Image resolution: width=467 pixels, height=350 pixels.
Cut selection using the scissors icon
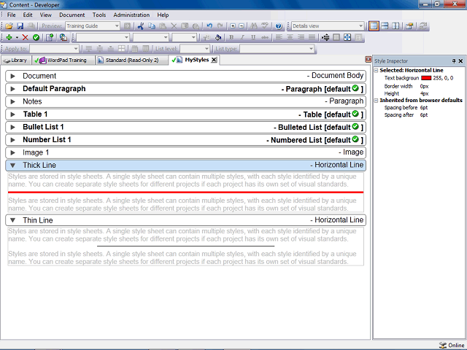(141, 26)
